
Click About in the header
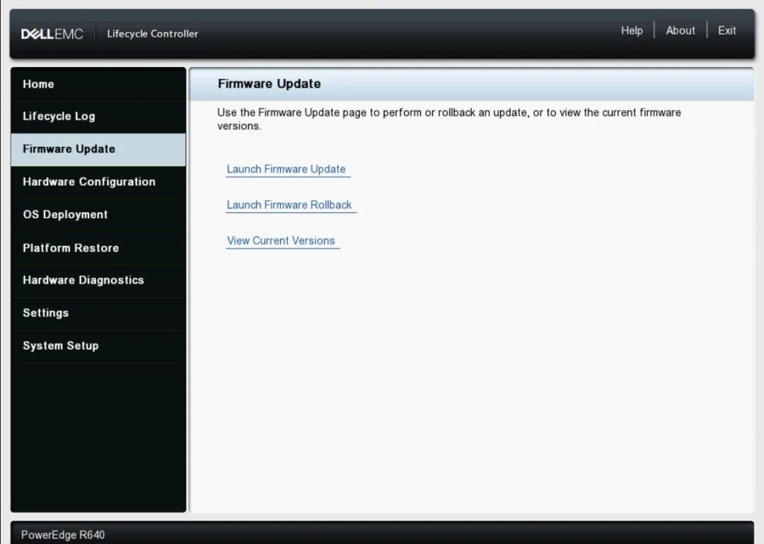click(x=680, y=30)
